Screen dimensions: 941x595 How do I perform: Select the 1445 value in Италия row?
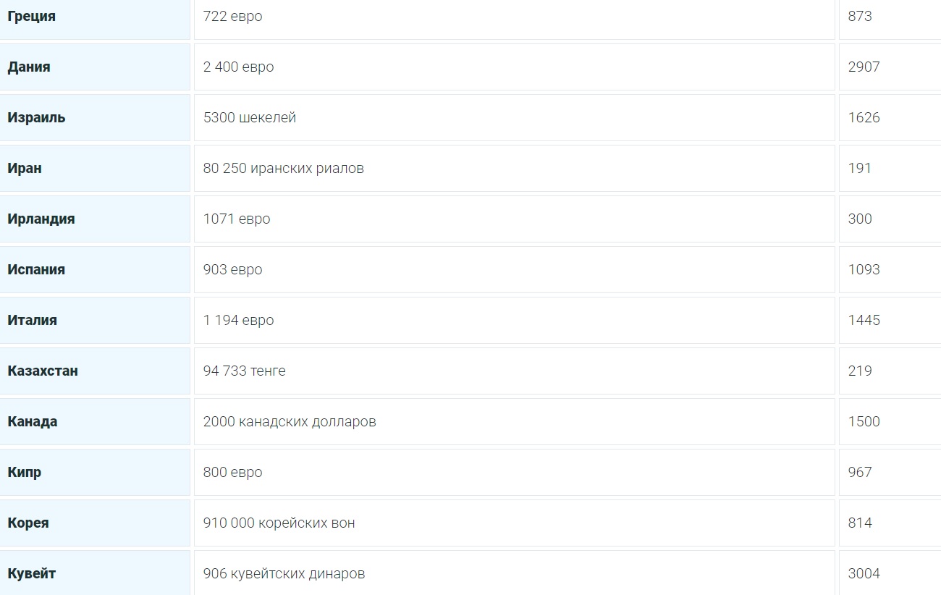[864, 320]
